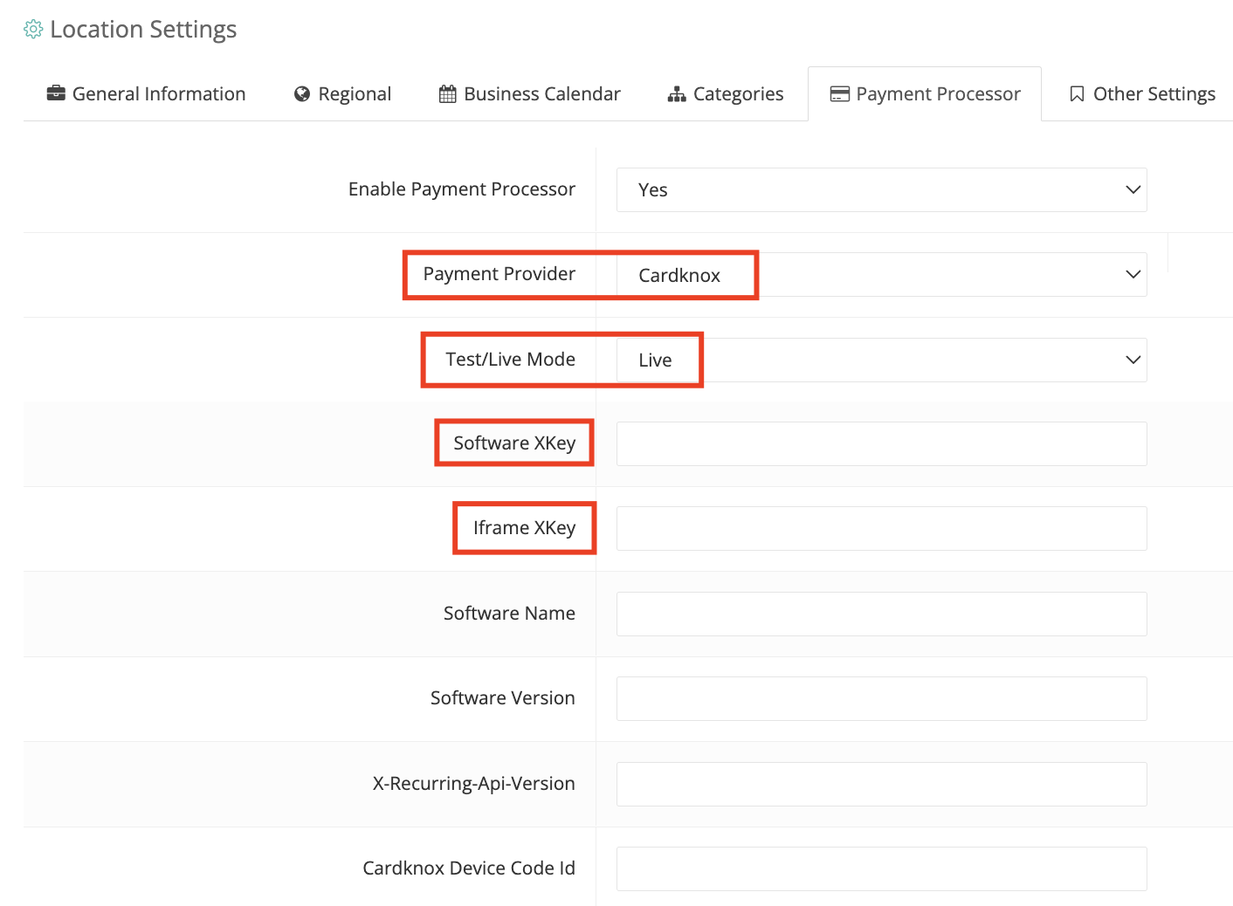Click the globe icon on Regional tab

pos(302,94)
